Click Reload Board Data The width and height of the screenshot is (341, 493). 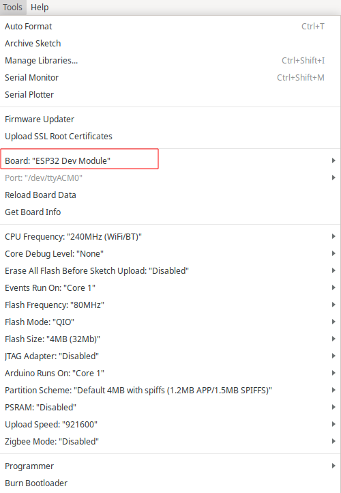170,195
